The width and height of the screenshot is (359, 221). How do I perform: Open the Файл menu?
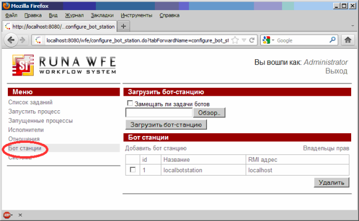coord(11,15)
